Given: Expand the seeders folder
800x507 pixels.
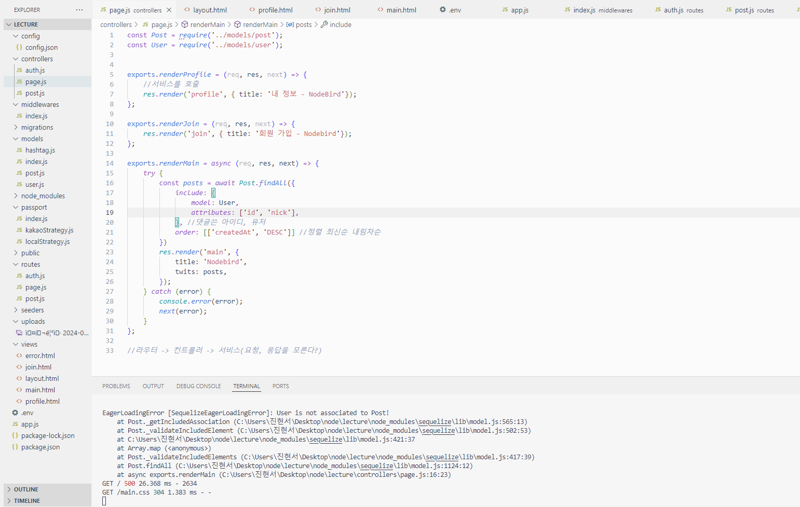Looking at the screenshot, I should pyautogui.click(x=16, y=310).
